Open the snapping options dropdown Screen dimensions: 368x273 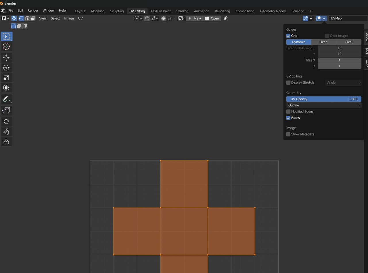coord(155,18)
